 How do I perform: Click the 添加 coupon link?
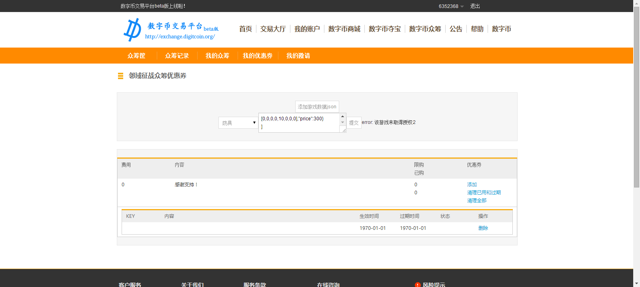(472, 185)
